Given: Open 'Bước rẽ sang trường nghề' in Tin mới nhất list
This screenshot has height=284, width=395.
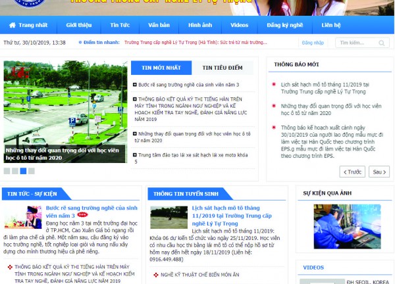Looking at the screenshot, I should pyautogui.click(x=189, y=85).
